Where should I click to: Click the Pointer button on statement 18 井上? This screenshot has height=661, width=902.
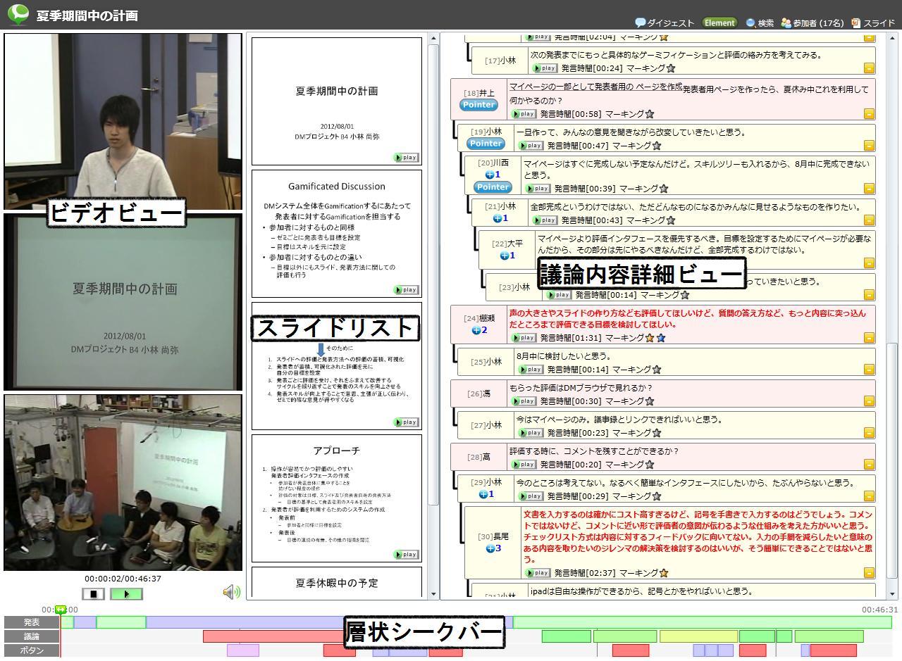pyautogui.click(x=478, y=105)
